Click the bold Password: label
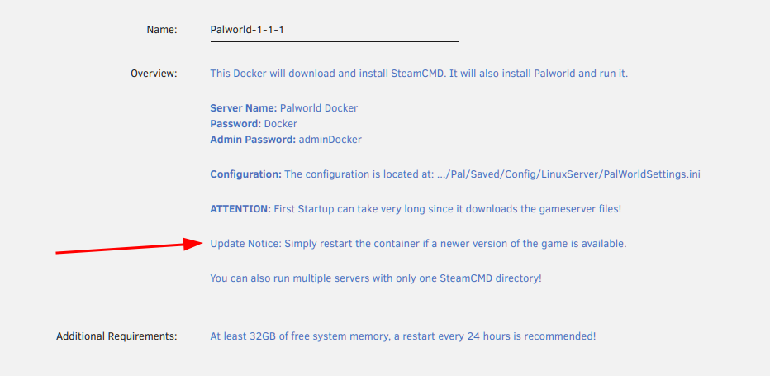Viewport: 770px width, 376px height. 235,124
